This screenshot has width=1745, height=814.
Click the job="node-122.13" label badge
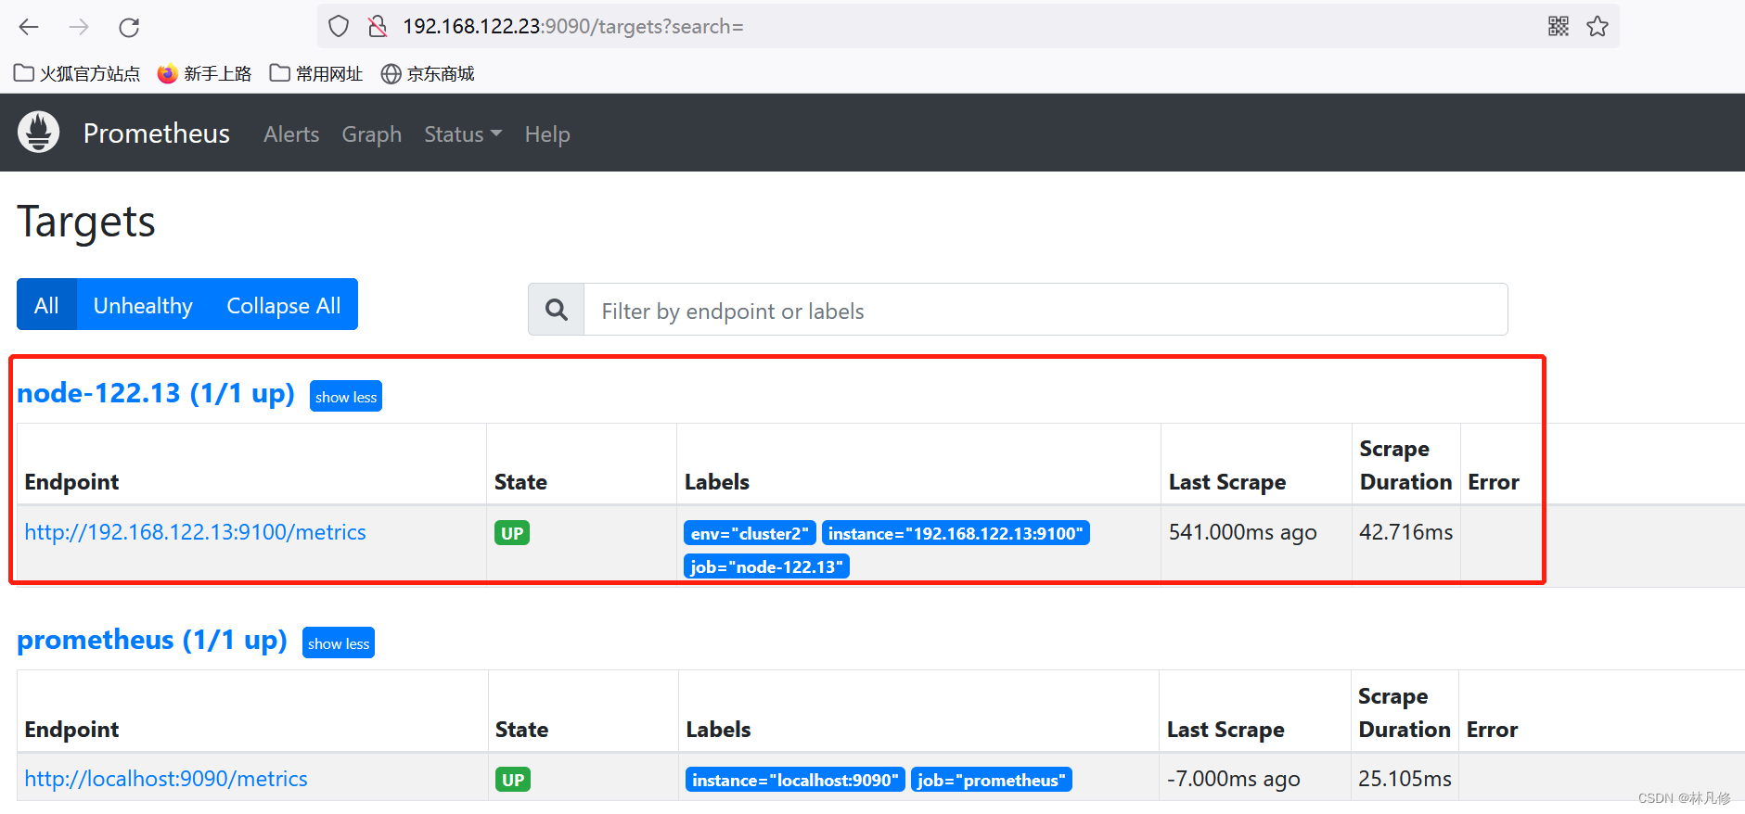pyautogui.click(x=766, y=566)
